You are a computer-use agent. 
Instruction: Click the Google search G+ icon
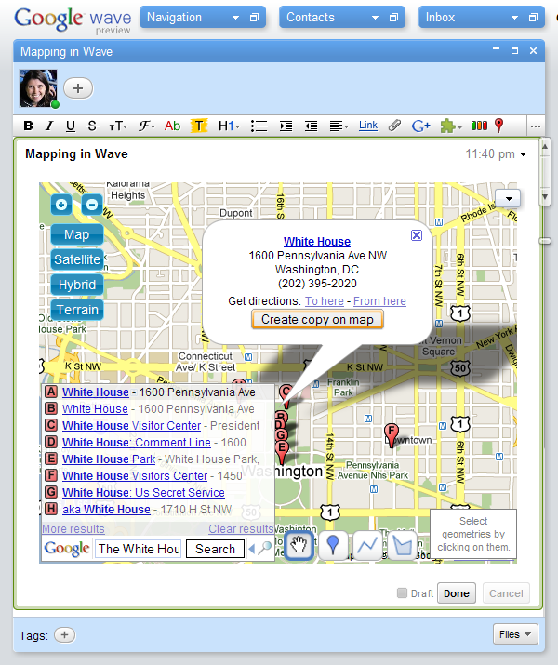click(421, 126)
